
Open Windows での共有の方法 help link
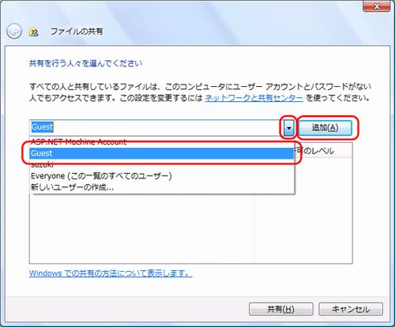tap(111, 273)
